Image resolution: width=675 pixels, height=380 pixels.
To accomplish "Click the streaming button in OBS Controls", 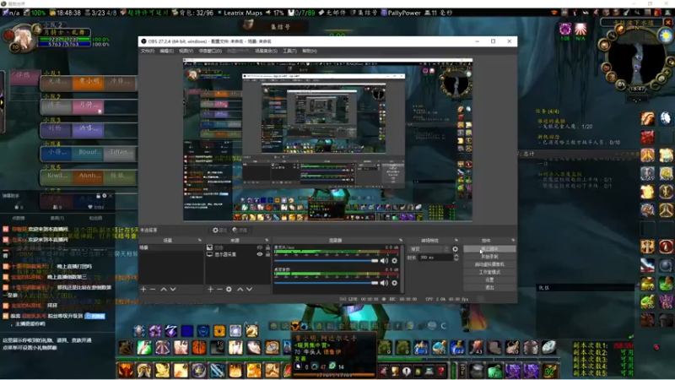I will click(x=489, y=249).
